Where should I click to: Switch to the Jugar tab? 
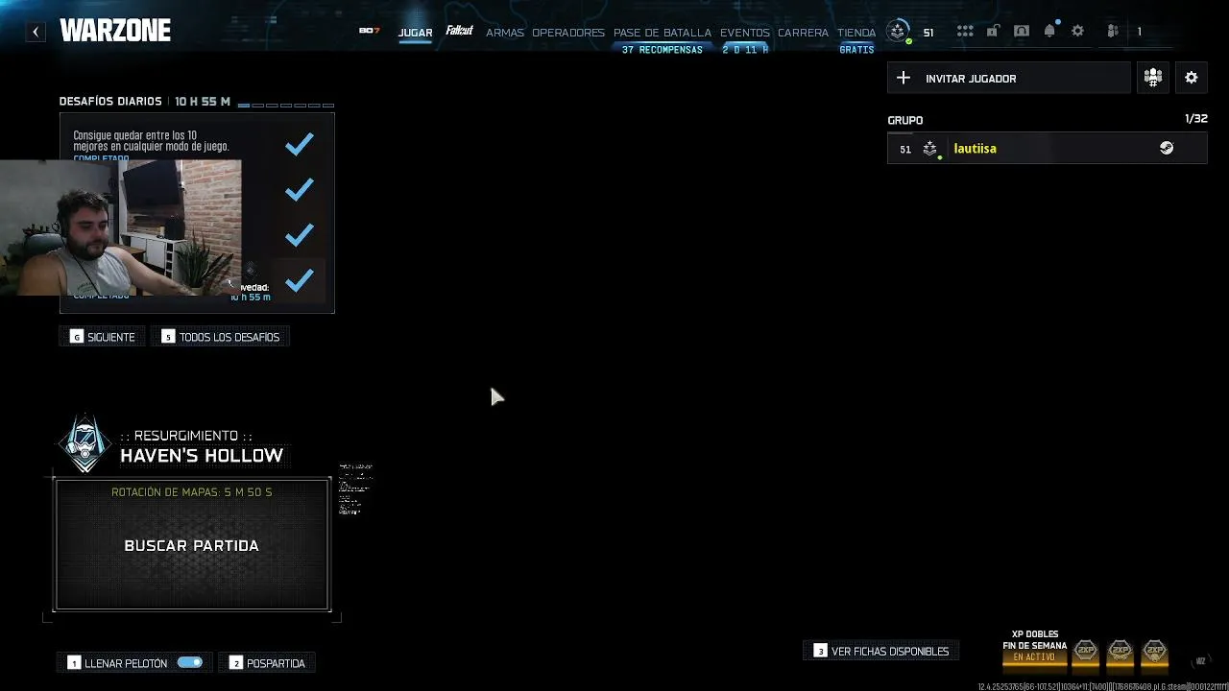point(415,32)
